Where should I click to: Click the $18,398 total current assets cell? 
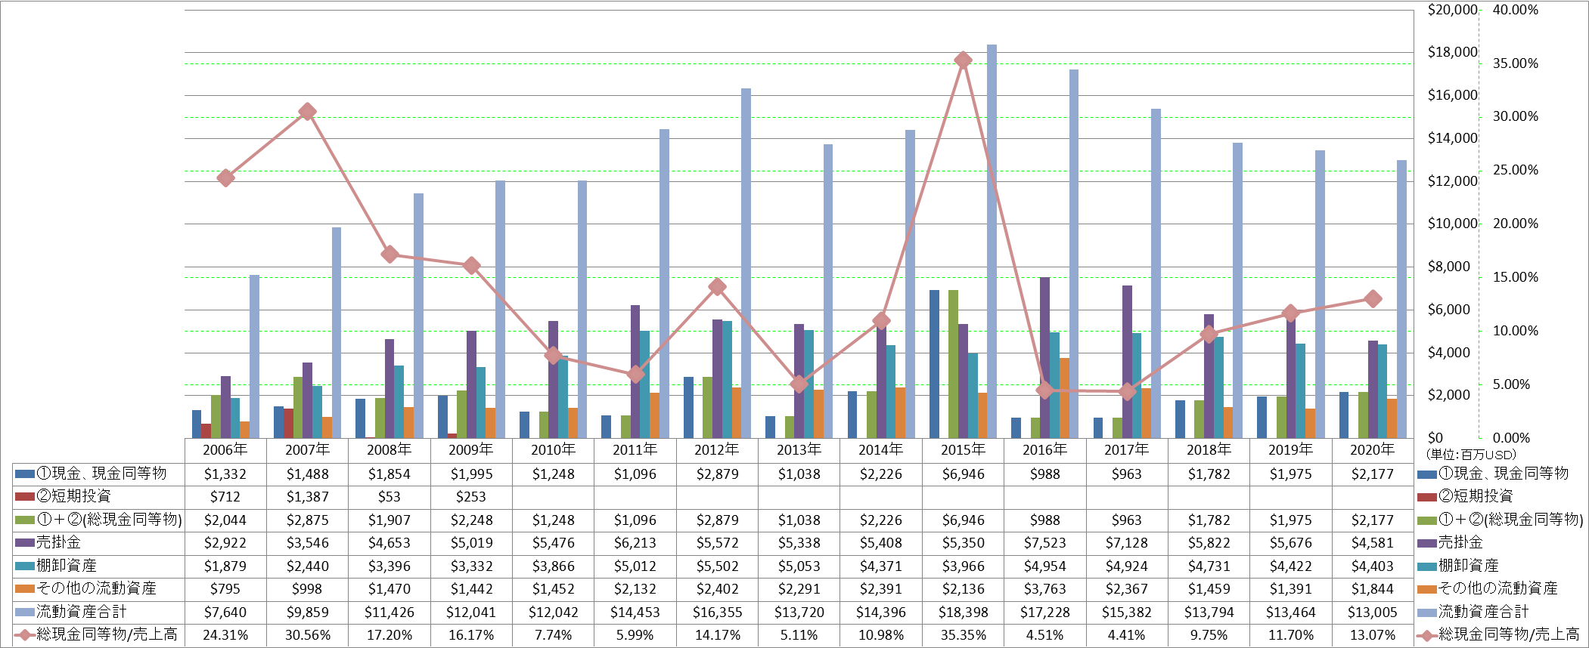pyautogui.click(x=963, y=613)
